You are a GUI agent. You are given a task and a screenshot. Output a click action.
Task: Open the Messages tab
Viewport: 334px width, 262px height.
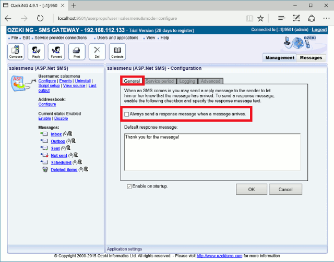click(311, 58)
